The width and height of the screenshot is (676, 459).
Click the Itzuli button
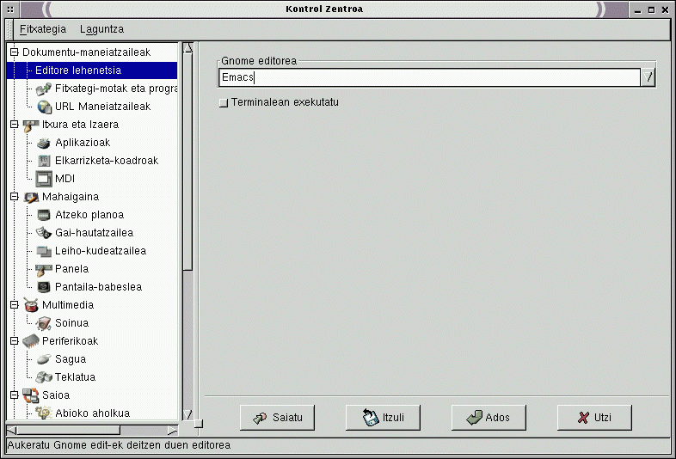(383, 417)
